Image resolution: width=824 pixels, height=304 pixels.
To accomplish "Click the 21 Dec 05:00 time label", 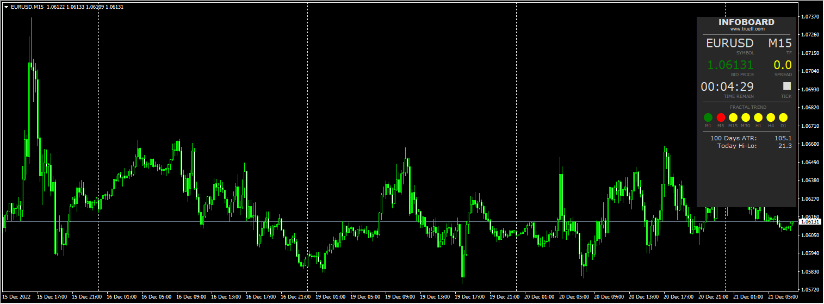I will tap(783, 297).
